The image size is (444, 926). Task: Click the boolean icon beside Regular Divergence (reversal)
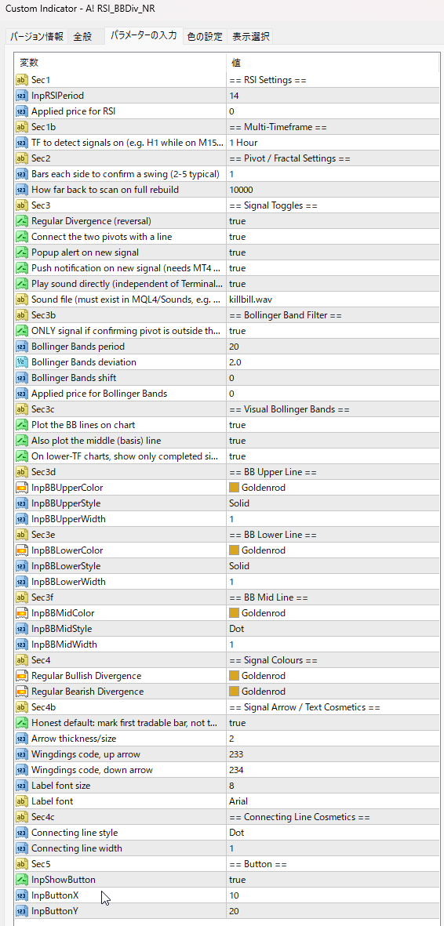click(x=22, y=221)
